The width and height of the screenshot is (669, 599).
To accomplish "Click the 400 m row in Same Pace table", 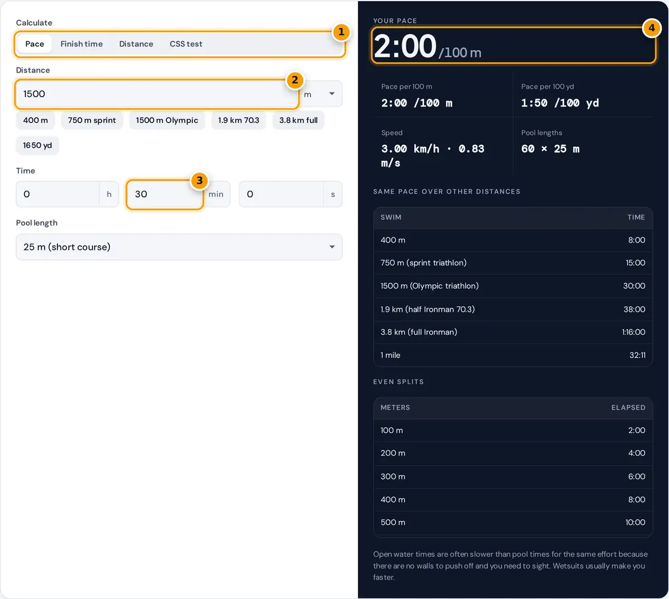I will tap(513, 240).
